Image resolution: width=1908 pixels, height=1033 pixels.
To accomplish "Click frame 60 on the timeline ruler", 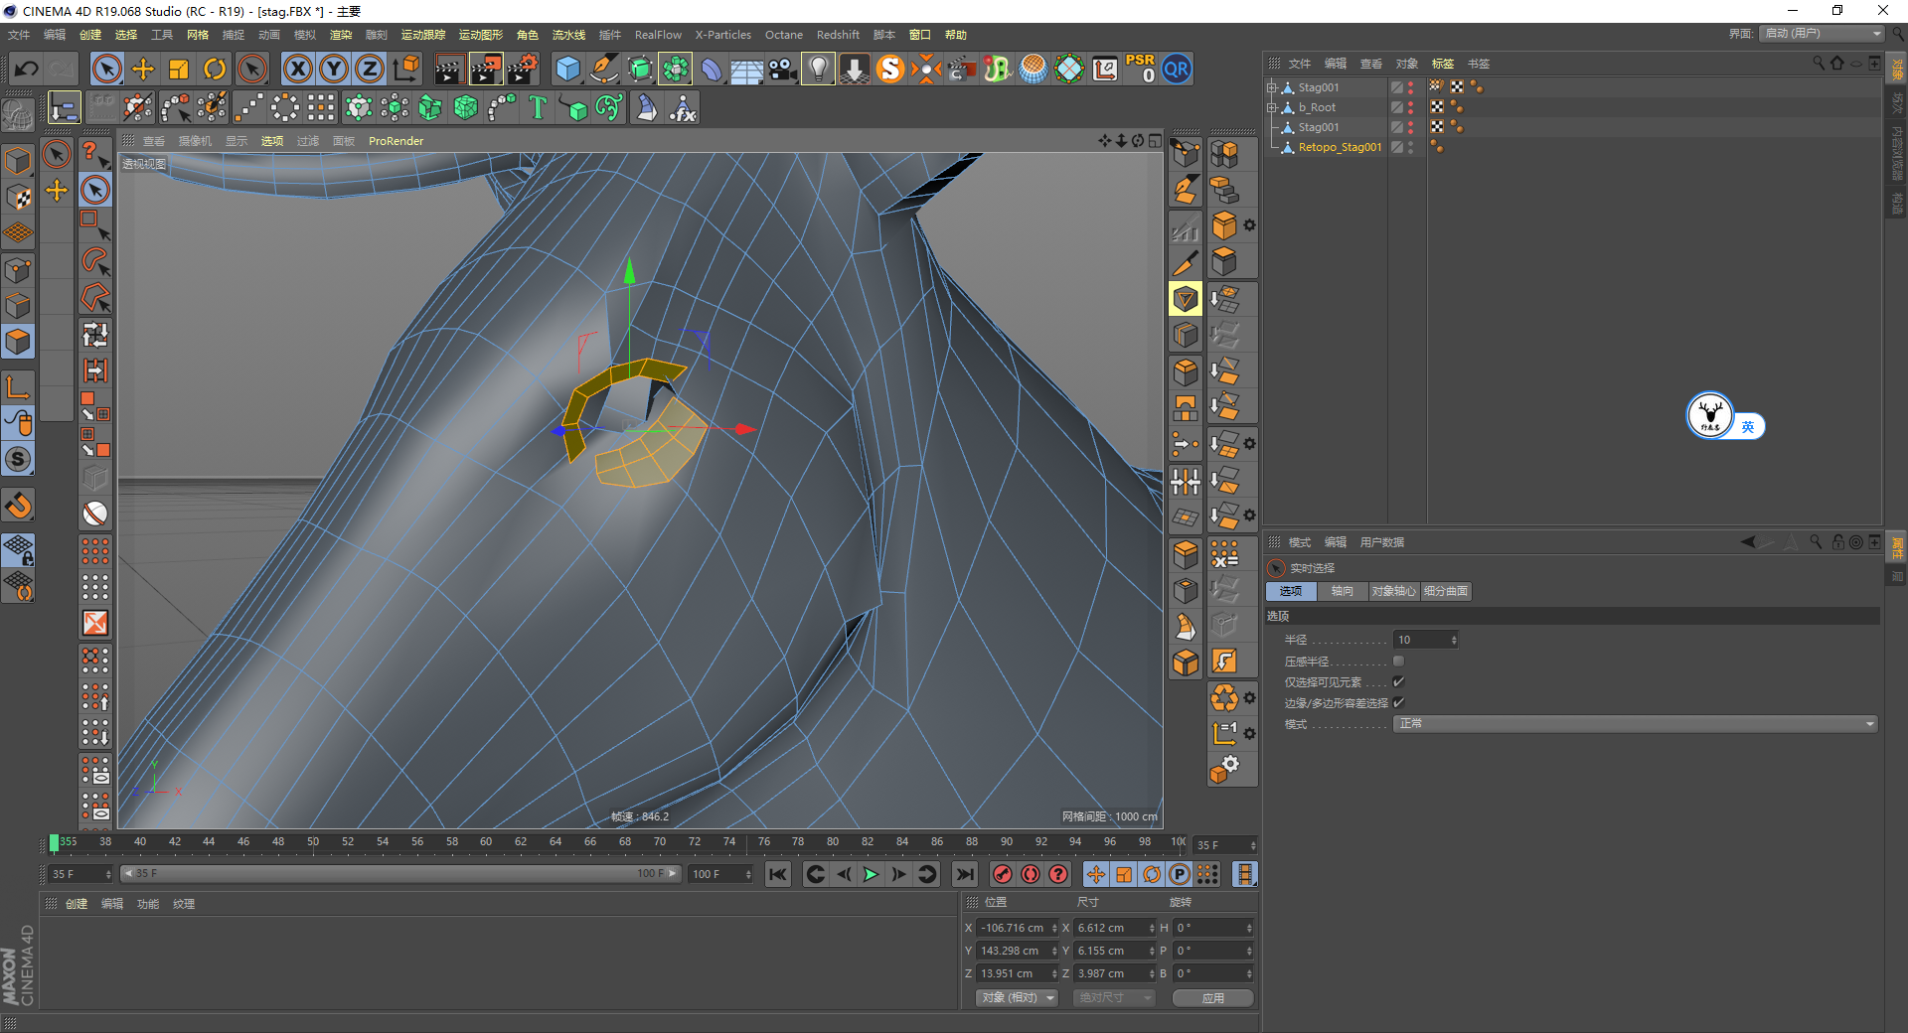I will (486, 842).
